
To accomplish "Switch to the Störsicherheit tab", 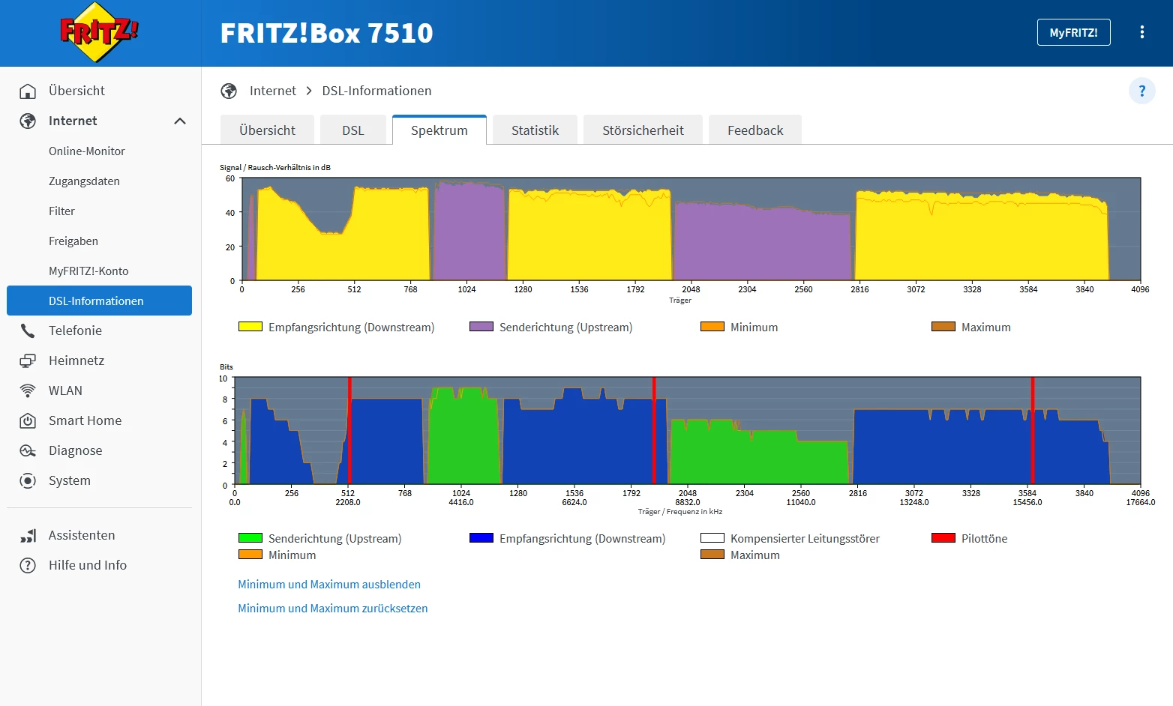I will point(643,130).
